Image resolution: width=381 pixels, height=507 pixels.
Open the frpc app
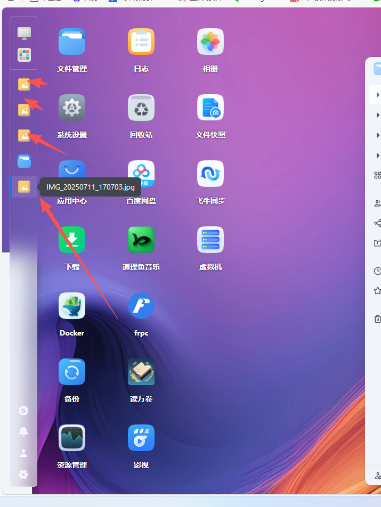pyautogui.click(x=141, y=306)
